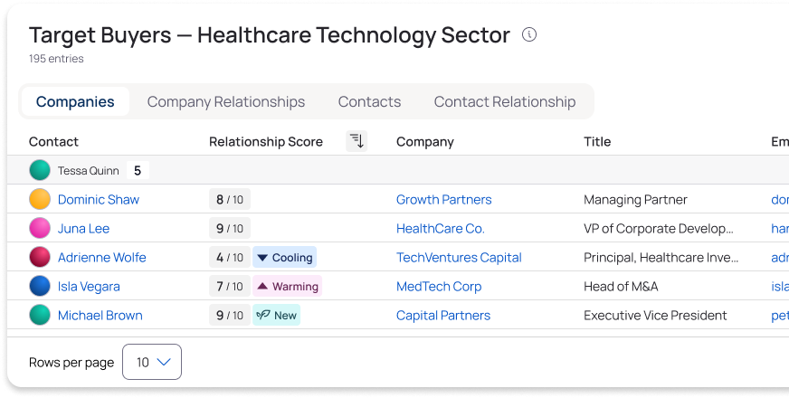789x398 pixels.
Task: Click the Companies tab
Action: pyautogui.click(x=75, y=101)
